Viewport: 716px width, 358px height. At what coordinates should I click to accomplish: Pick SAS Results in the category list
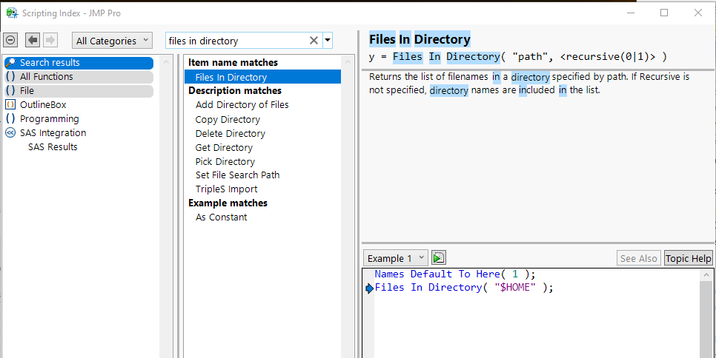pyautogui.click(x=53, y=147)
